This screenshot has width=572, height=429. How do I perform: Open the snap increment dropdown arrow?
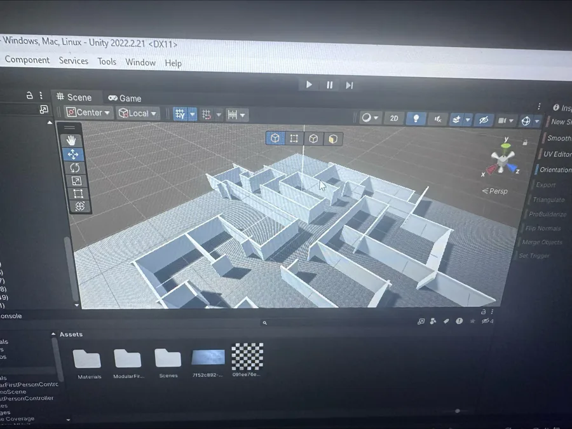(243, 115)
